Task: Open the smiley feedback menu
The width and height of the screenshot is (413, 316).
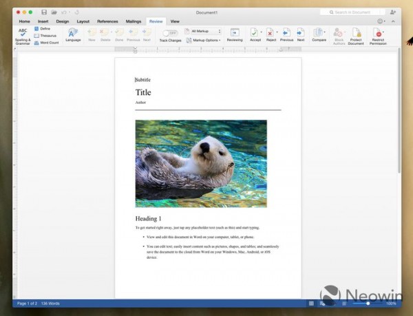Action: tap(381, 21)
